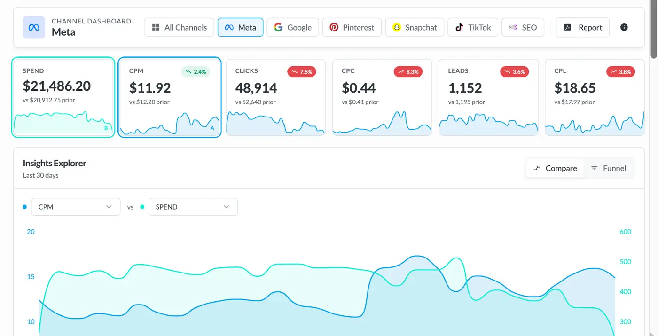Viewport: 658px width, 336px height.
Task: Switch to the TikTok channel tab
Action: 473,27
